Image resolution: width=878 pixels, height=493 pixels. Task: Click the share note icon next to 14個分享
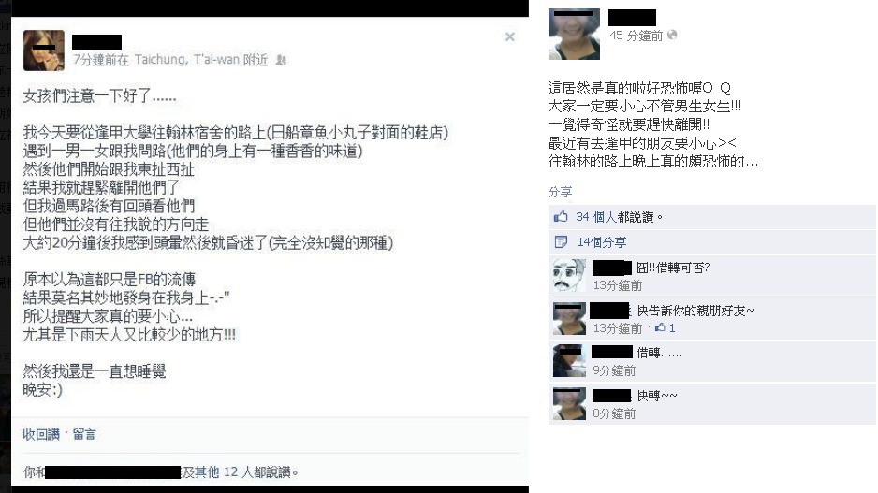pyautogui.click(x=561, y=241)
